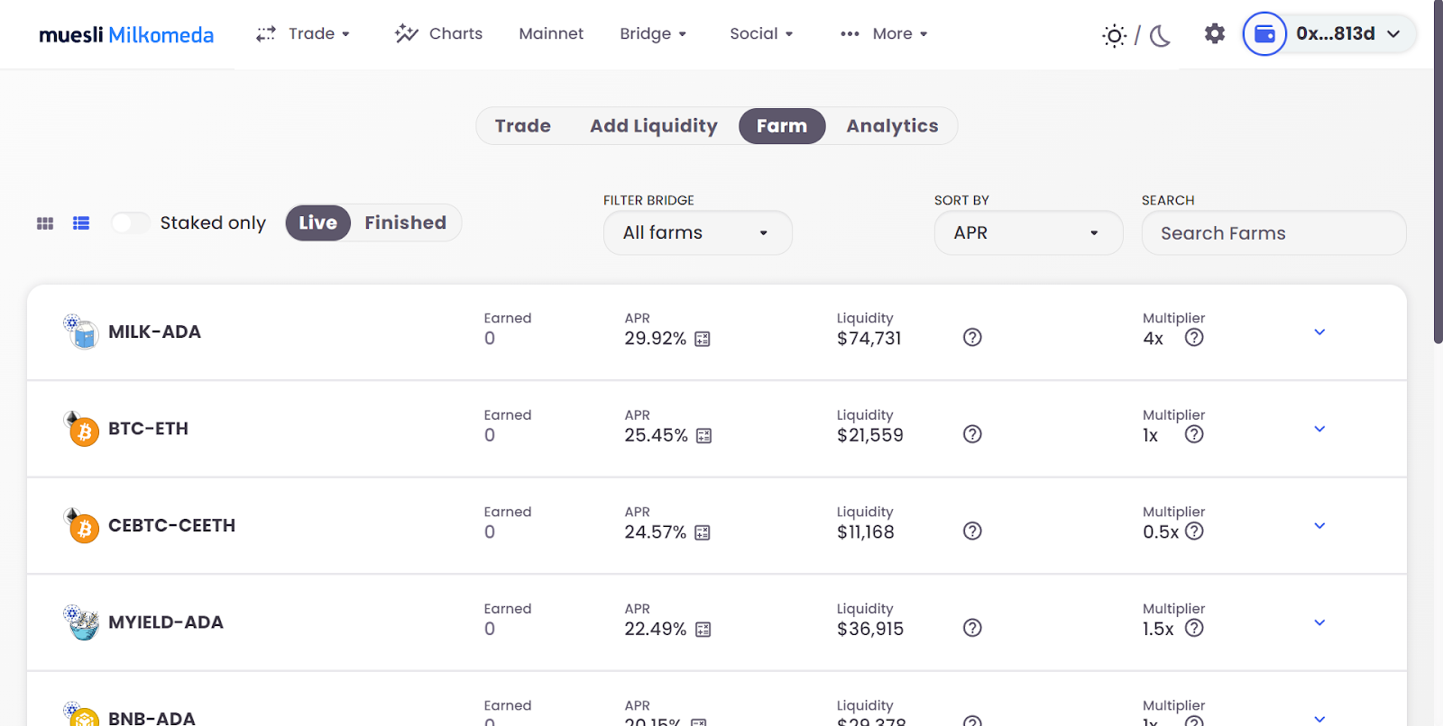This screenshot has width=1443, height=726.
Task: Select the list view icon
Action: click(81, 223)
